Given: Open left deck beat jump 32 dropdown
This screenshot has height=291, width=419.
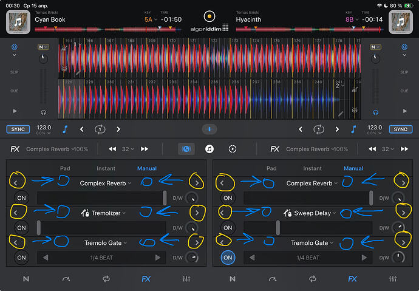Looking at the screenshot, I should 128,149.
